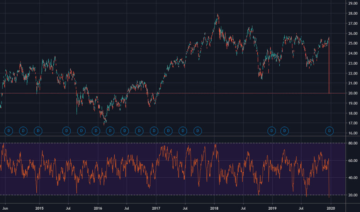Screen dimensions: 360x212
Task: Select the dividend marker just before 2015
Action: tap(38, 131)
